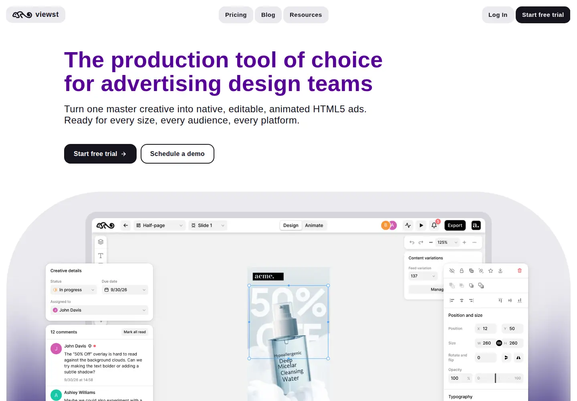Open the Half-page format dropdown
This screenshot has height=401, width=577.
click(159, 225)
